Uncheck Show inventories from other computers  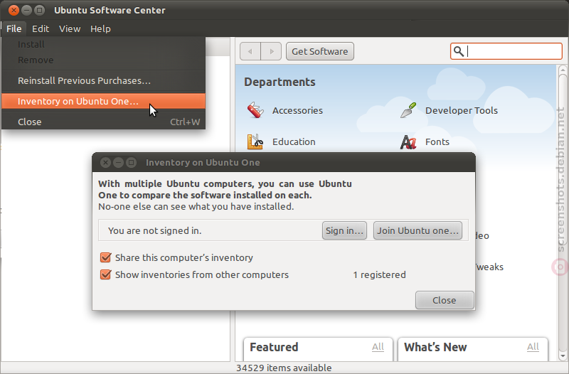tap(105, 274)
